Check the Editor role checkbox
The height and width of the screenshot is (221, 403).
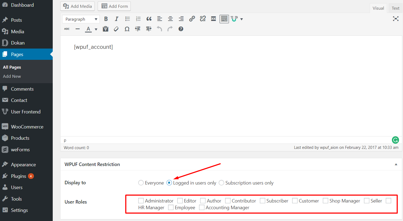(180, 201)
